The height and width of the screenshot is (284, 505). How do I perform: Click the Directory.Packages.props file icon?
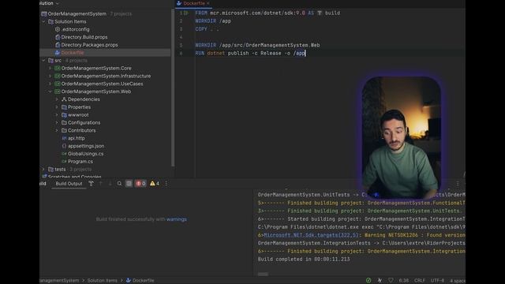pos(58,45)
